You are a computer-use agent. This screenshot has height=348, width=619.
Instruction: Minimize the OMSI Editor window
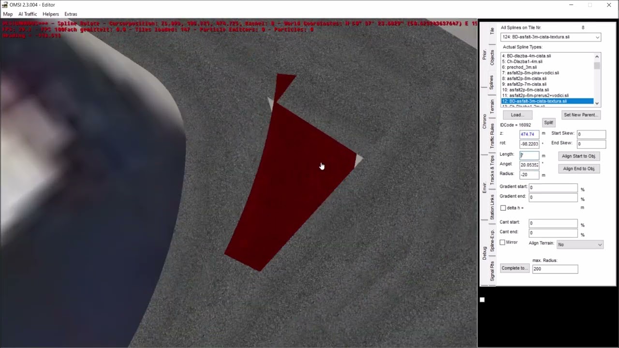pyautogui.click(x=572, y=5)
